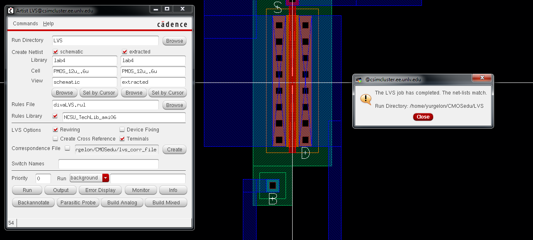The image size is (533, 240).
Task: Click the Run Directory input field
Action: pos(105,41)
